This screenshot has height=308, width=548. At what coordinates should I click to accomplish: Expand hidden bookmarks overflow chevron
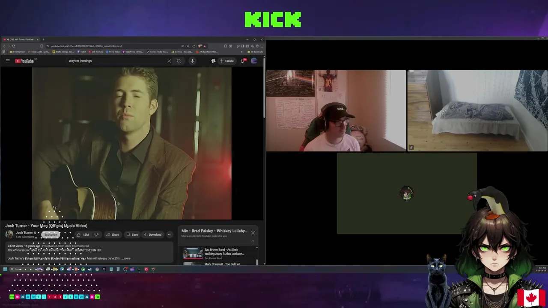[x=241, y=52]
